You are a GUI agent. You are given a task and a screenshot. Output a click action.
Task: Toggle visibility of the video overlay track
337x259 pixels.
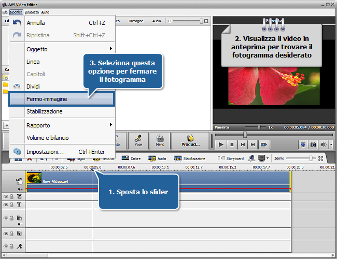(x=6, y=218)
